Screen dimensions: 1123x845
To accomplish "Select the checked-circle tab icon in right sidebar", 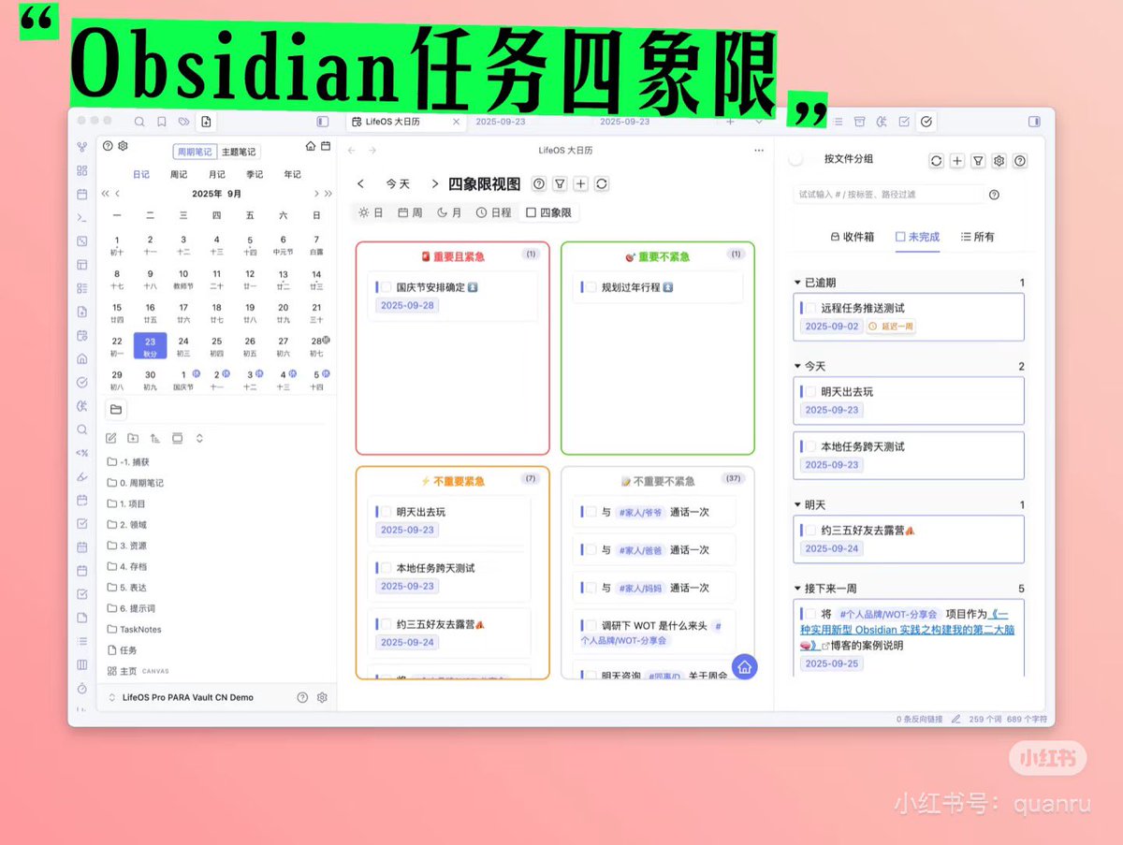I will coord(926,122).
